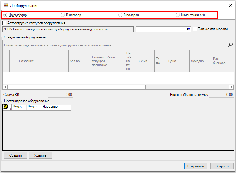This screenshot has height=173, width=236.
Task: Choose the 'В подарок' radio option
Action: point(120,15)
